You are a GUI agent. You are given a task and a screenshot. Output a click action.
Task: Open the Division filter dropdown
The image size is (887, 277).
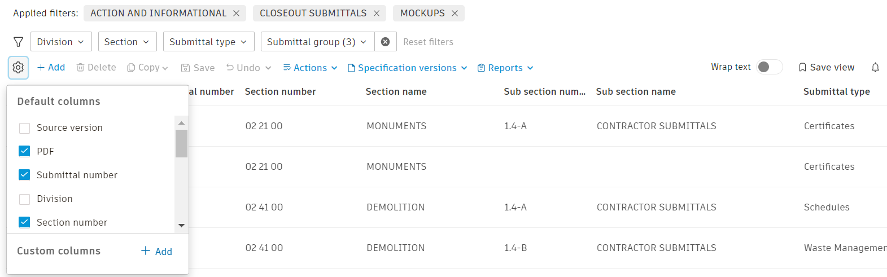tap(60, 42)
